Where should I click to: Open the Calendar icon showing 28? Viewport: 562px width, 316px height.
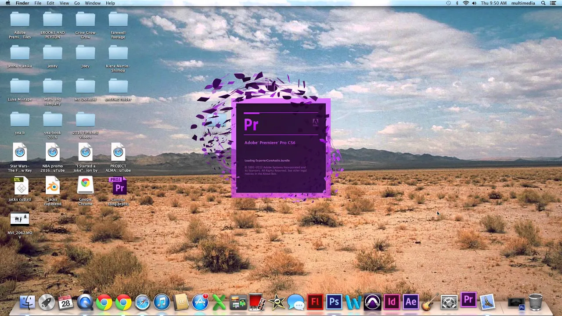pos(66,302)
